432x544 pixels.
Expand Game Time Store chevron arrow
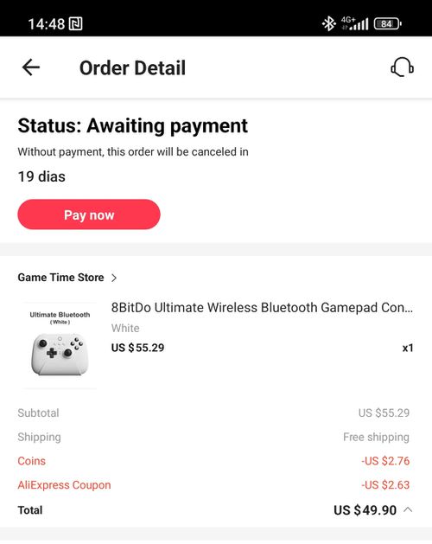pyautogui.click(x=114, y=278)
